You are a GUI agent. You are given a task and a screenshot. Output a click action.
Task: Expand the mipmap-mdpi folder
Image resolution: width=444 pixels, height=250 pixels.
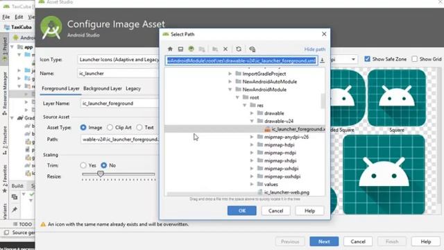click(x=252, y=153)
